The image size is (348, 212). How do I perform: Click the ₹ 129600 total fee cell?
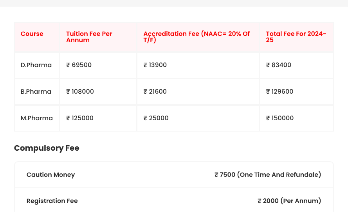point(279,92)
